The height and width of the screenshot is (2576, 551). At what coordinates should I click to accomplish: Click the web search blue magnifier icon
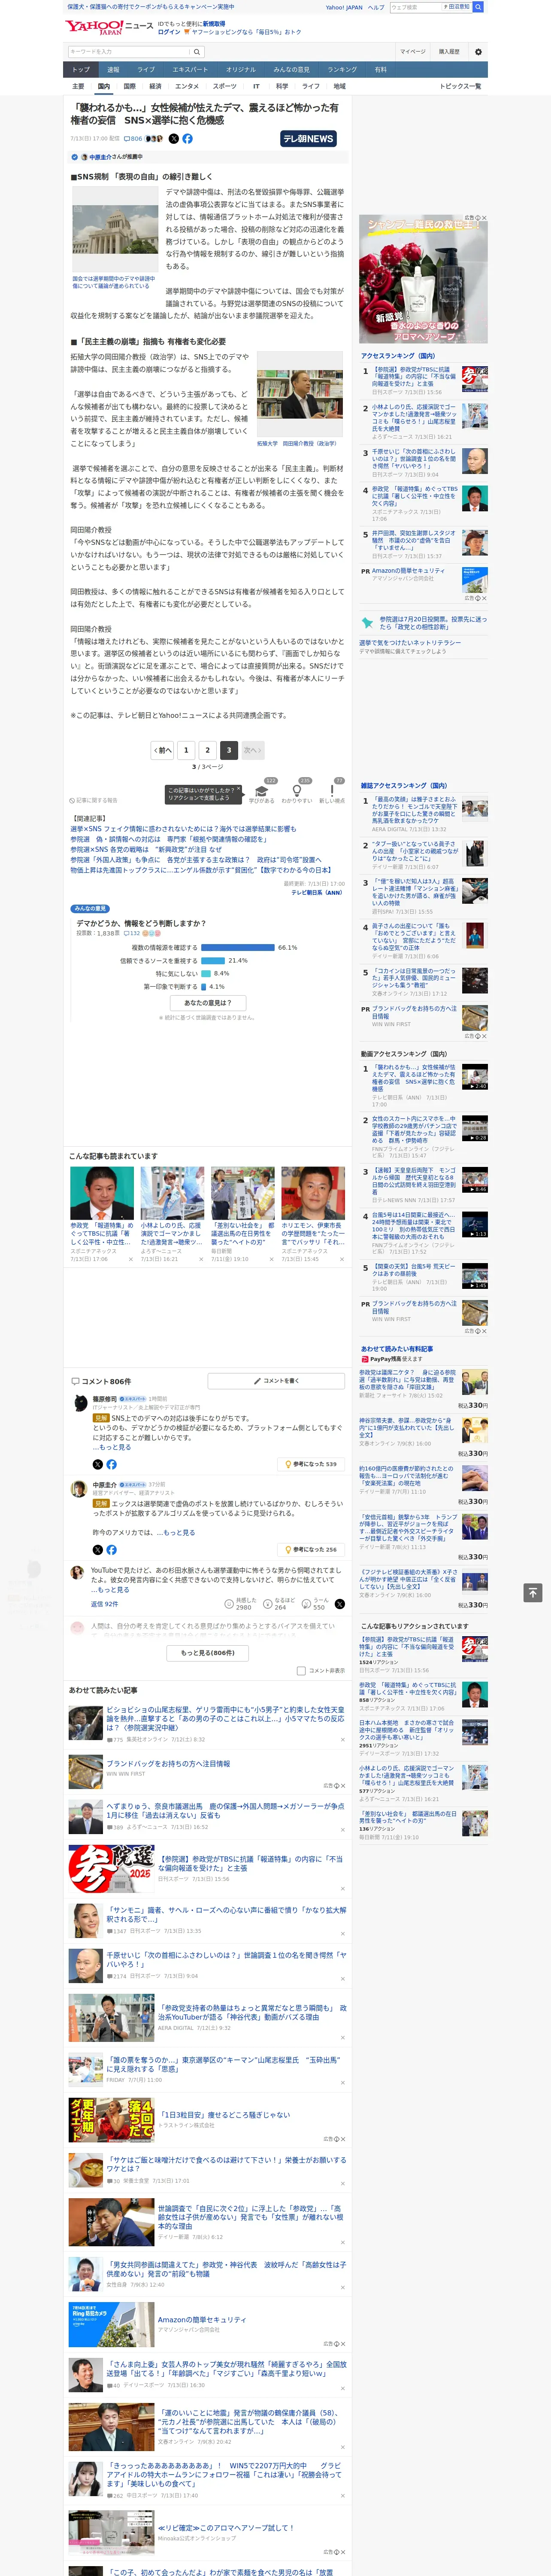point(478,7)
